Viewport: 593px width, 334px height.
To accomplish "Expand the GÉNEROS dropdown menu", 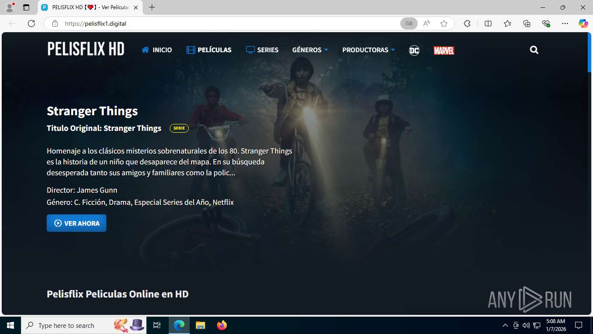I will [x=310, y=50].
